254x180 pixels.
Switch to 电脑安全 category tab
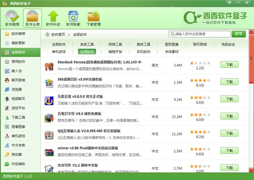228,44
